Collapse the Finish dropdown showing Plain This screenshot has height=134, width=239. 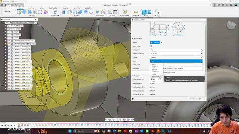(x=176, y=61)
